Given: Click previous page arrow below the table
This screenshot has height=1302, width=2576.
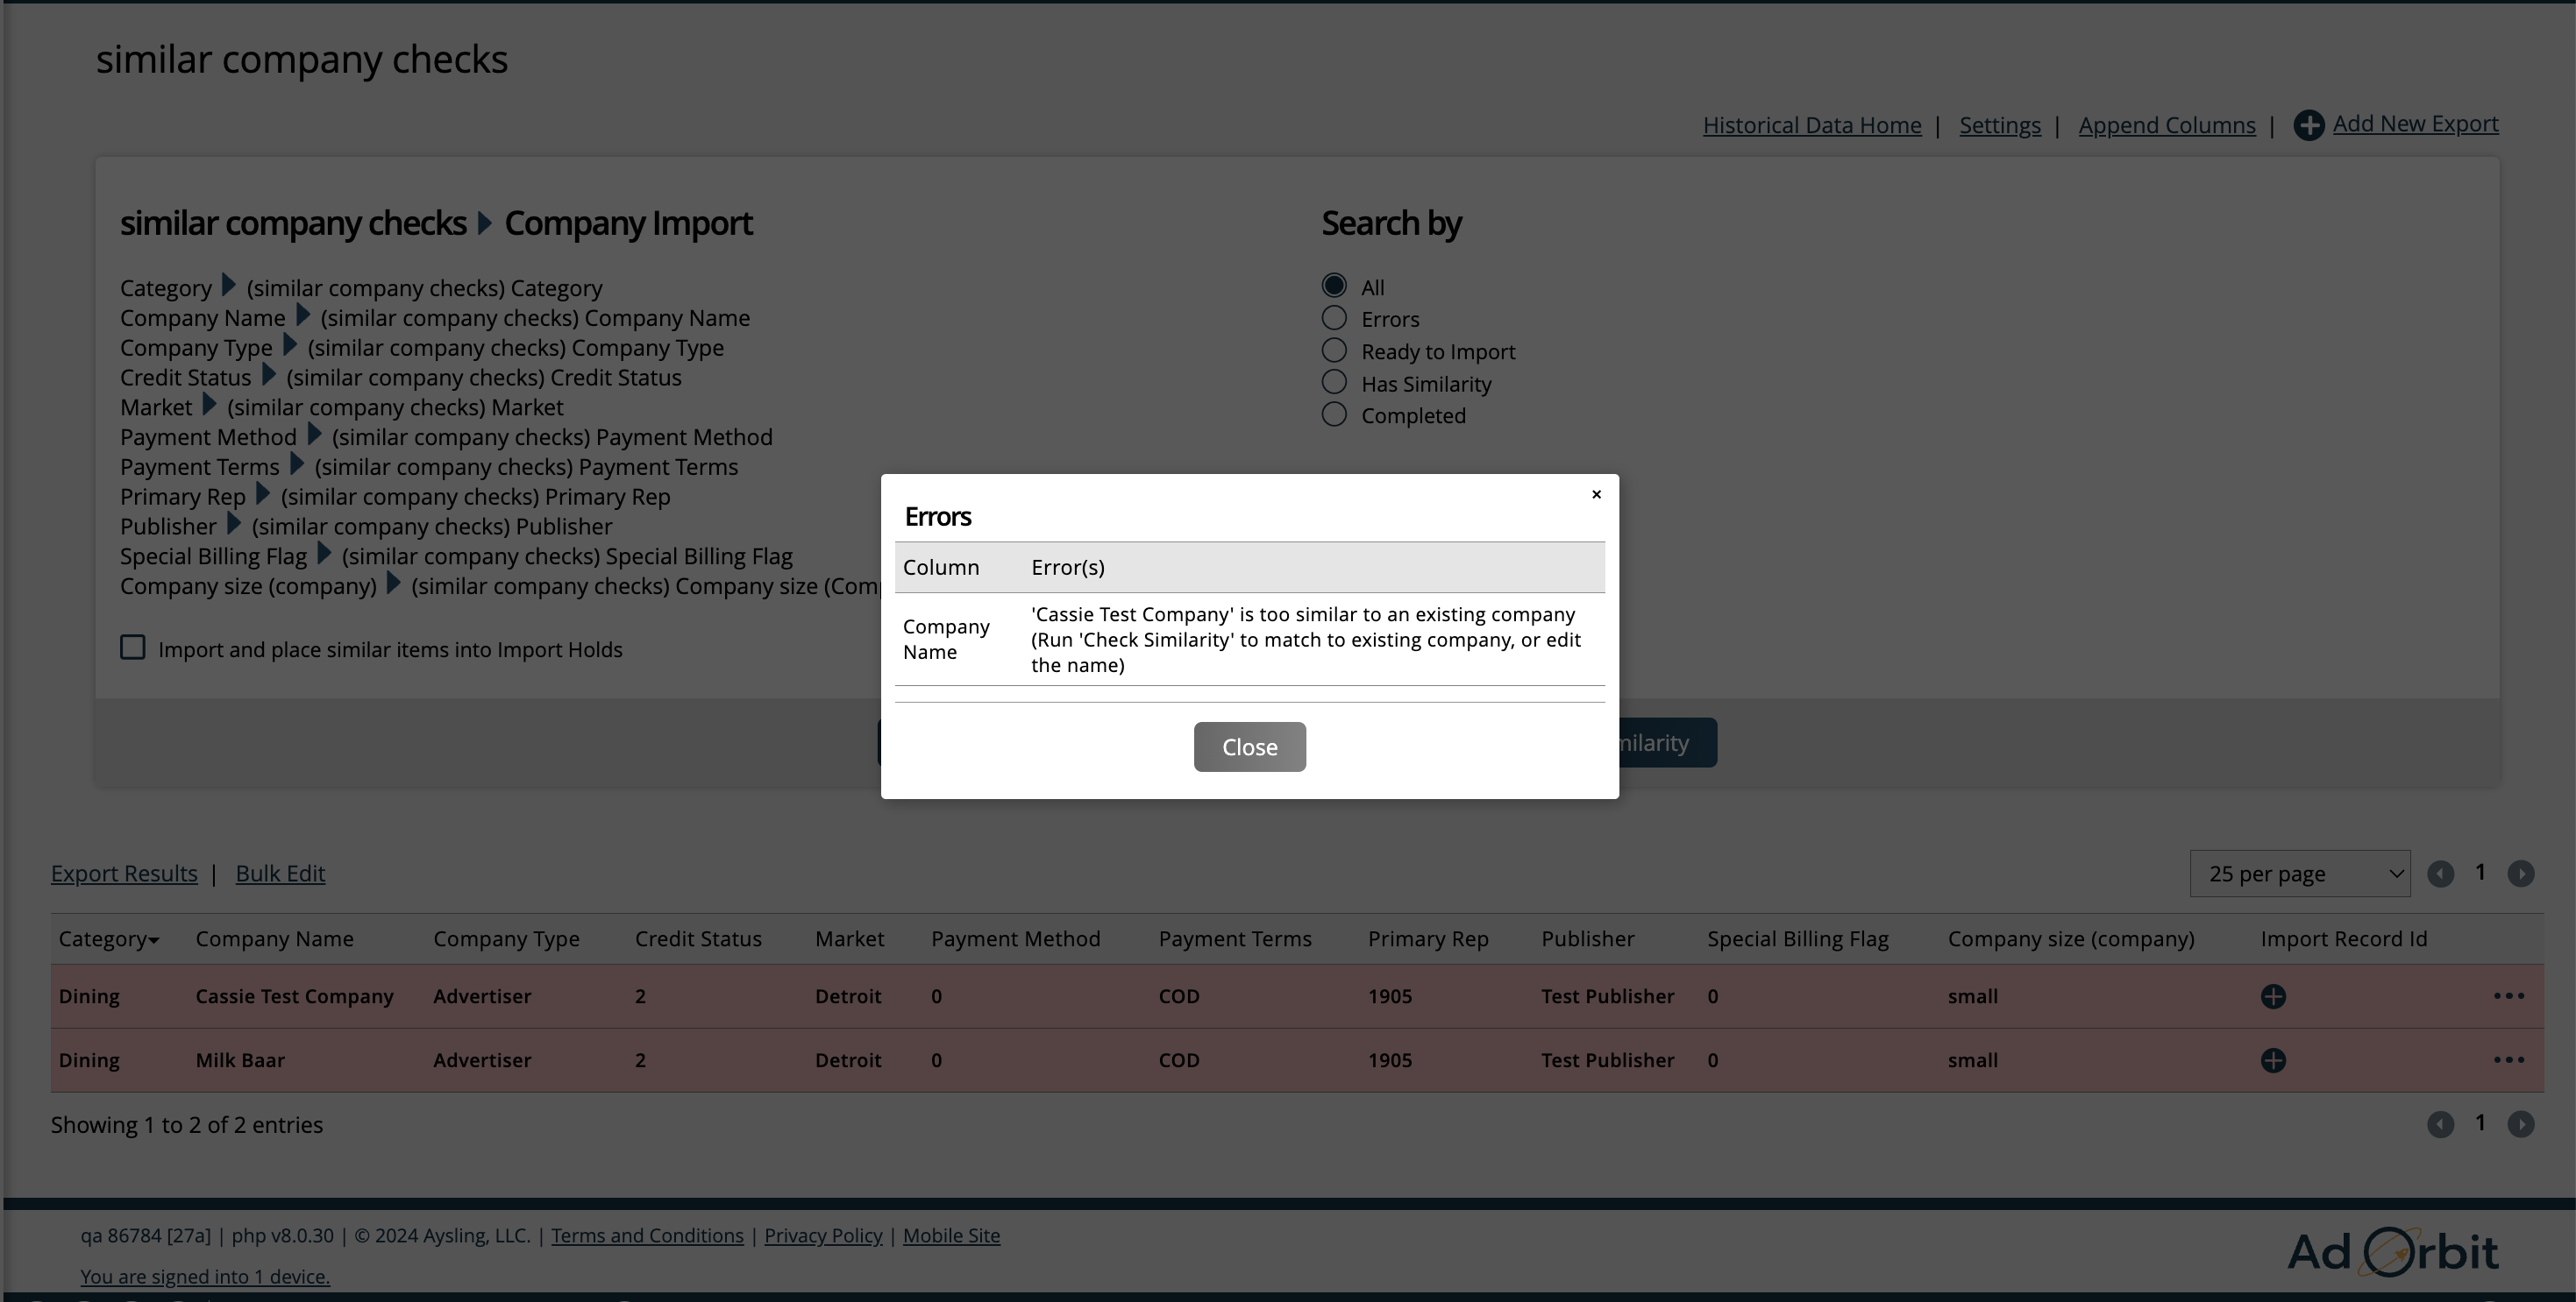Looking at the screenshot, I should pos(2440,1125).
